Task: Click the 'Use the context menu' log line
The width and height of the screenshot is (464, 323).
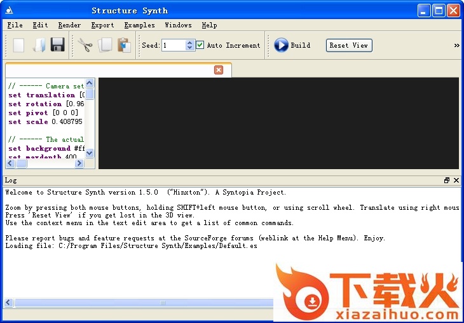Action: 149,223
